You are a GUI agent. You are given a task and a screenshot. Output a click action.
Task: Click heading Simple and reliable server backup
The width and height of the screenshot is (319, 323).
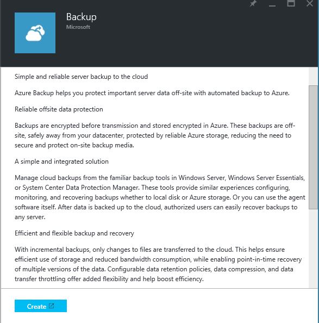pos(81,77)
